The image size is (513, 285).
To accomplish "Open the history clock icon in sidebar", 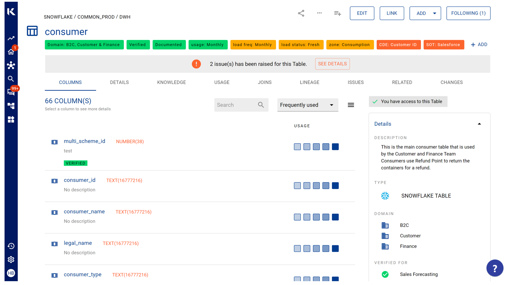I will pyautogui.click(x=11, y=246).
